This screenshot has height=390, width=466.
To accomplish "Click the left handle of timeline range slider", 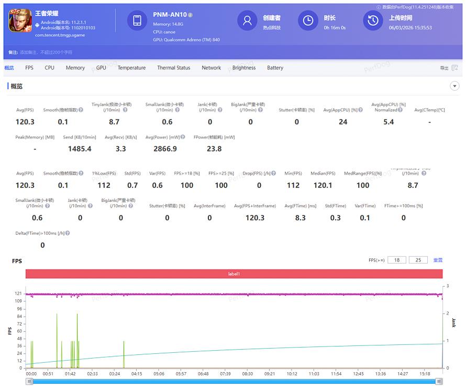I will (28, 382).
